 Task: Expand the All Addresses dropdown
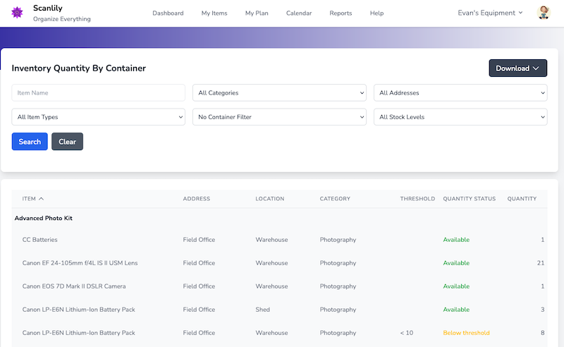(460, 93)
